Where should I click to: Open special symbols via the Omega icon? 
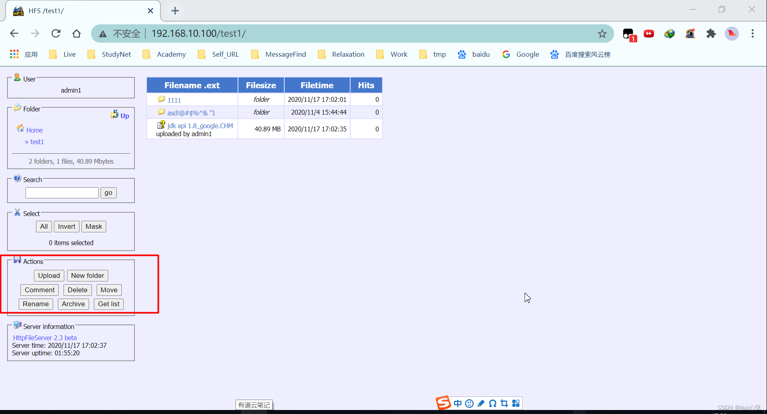click(492, 404)
